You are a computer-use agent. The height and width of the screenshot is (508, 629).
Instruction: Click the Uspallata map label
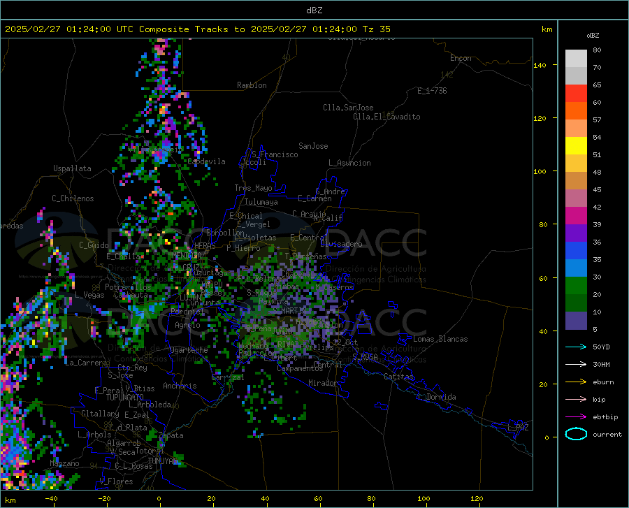72,168
